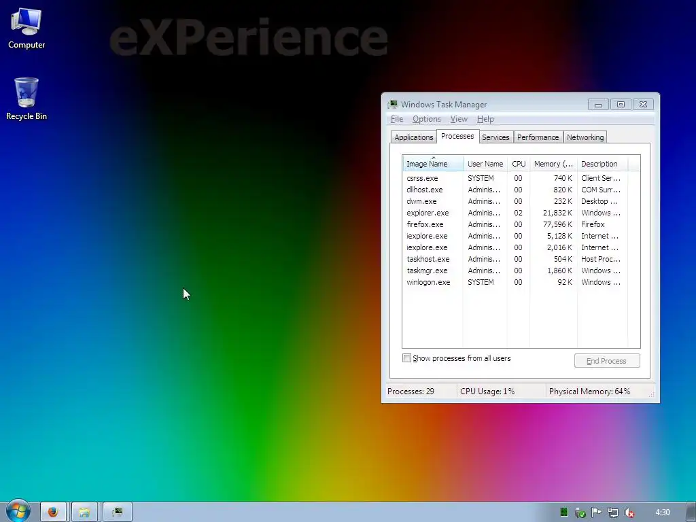This screenshot has height=522, width=696.
Task: Open the Computer desktop icon
Action: click(x=27, y=29)
